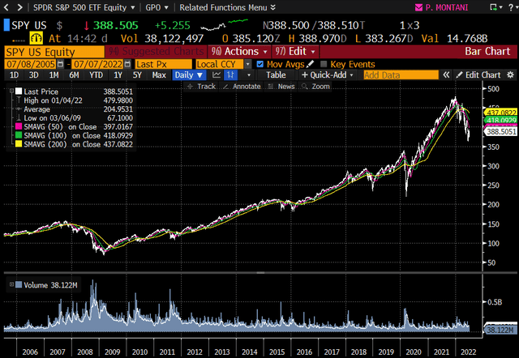Screen dimensions: 519x358
Task: Click the Bar Chart title label
Action: click(x=487, y=52)
